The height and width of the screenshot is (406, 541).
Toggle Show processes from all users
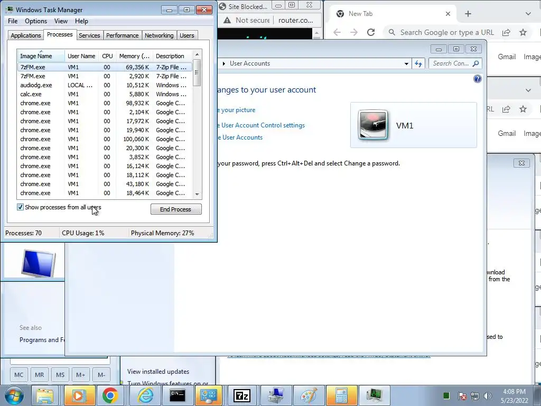pos(20,207)
